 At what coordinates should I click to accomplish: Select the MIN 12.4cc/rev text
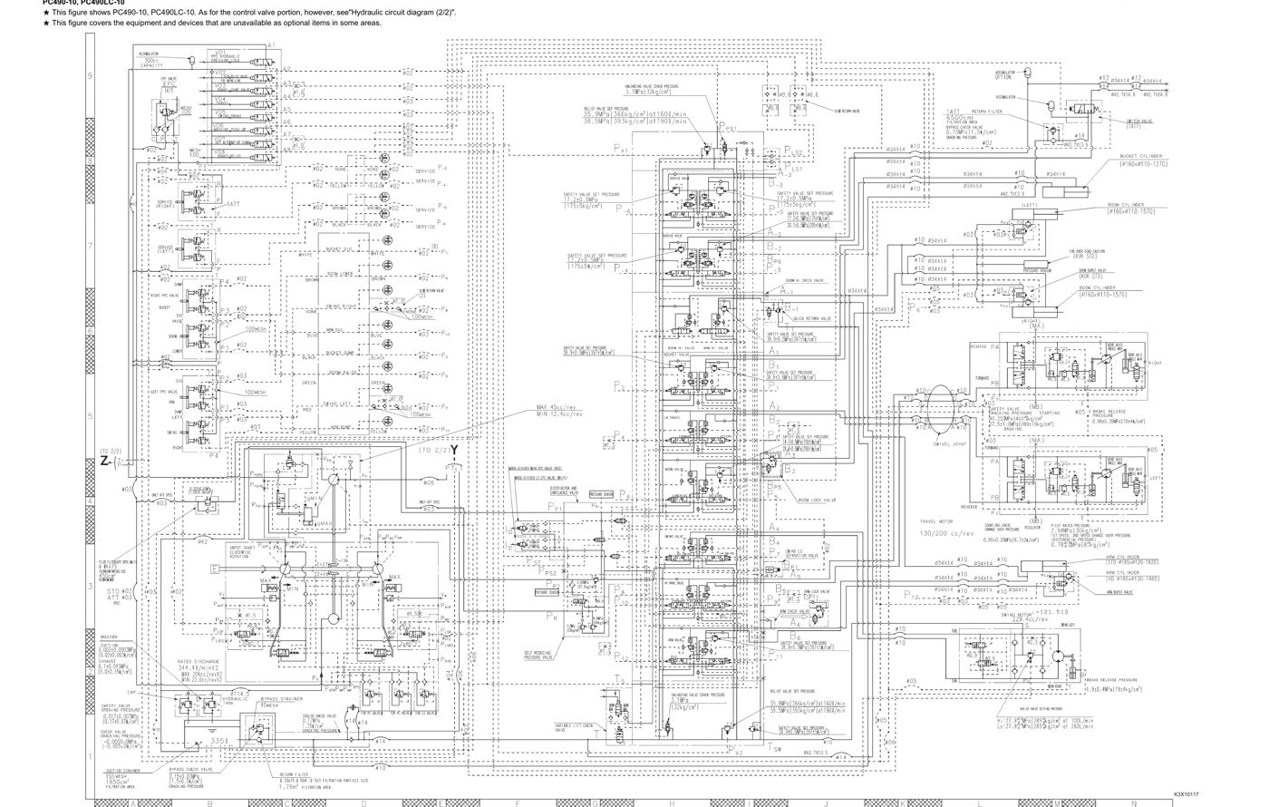pos(558,413)
